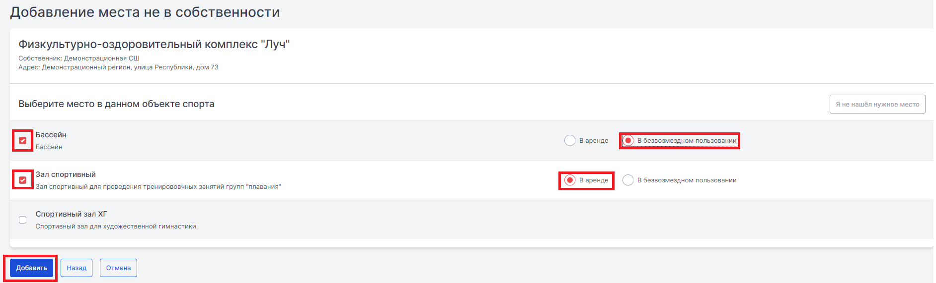Image resolution: width=936 pixels, height=283 pixels.
Task: Click the Выберите место в данном объекте heading
Action: pos(116,104)
